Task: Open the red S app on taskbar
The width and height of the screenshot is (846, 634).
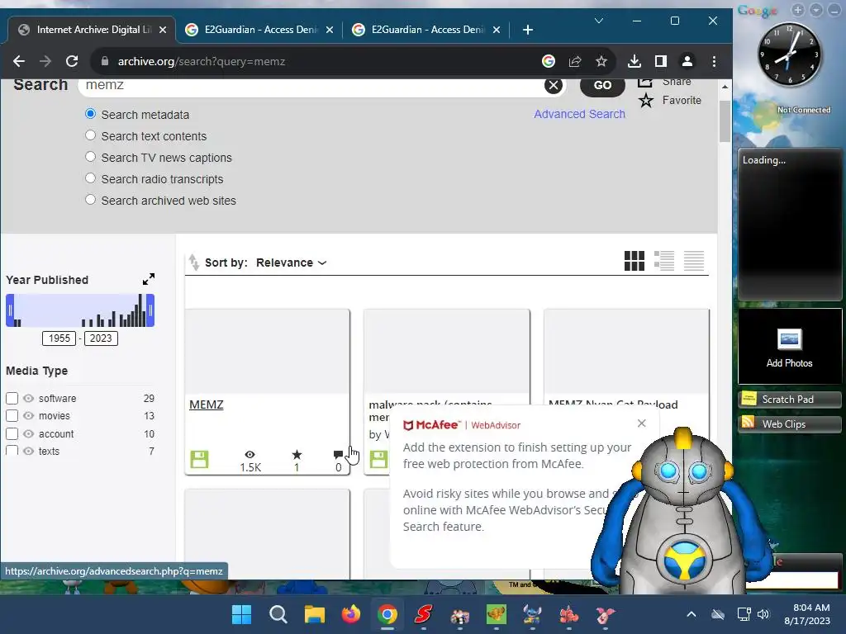Action: [x=424, y=614]
